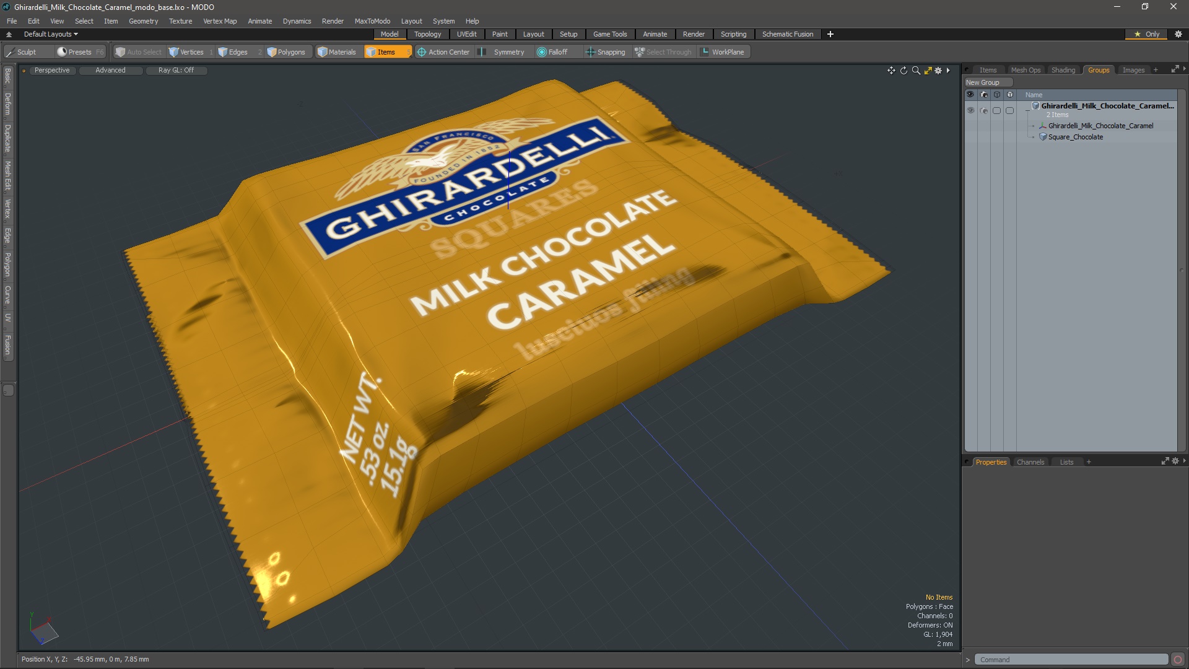Click the Command input field
1189x669 pixels.
pos(1071,660)
